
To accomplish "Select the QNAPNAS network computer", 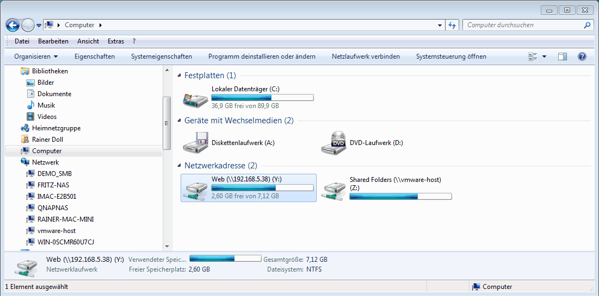I will (x=53, y=208).
